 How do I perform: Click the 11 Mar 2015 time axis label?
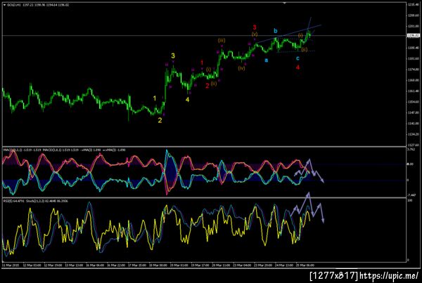click(x=9, y=265)
